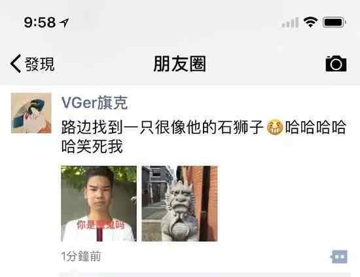Go back using the left chevron arrow
The image size is (360, 277).
pos(16,64)
